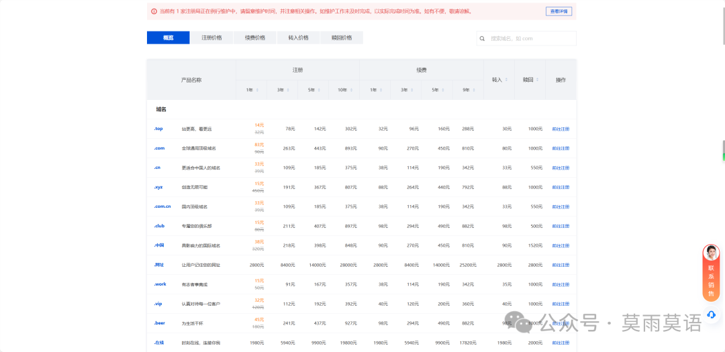725x352 pixels.
Task: Open the .中国 domain link
Action: point(159,245)
